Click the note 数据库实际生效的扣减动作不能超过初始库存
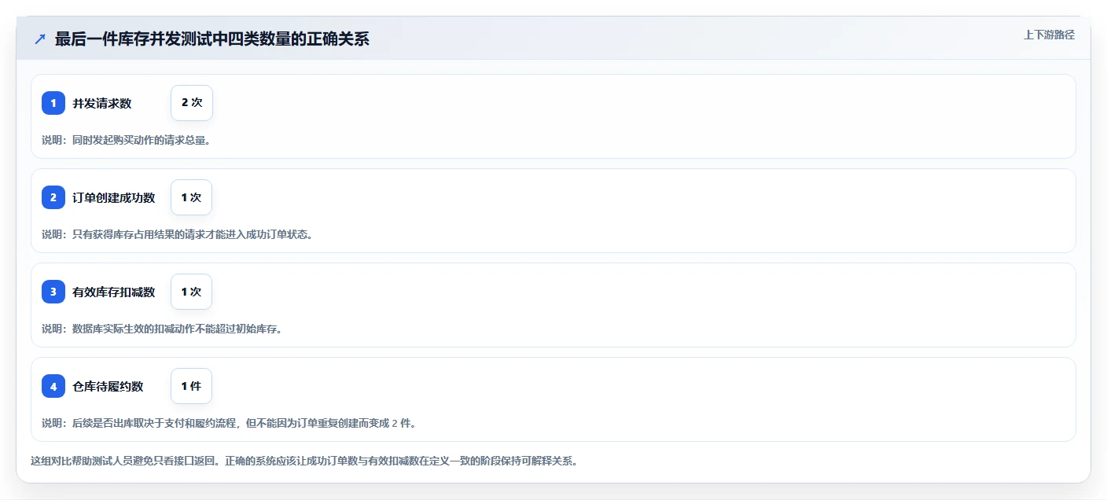Image resolution: width=1107 pixels, height=500 pixels. (x=162, y=329)
